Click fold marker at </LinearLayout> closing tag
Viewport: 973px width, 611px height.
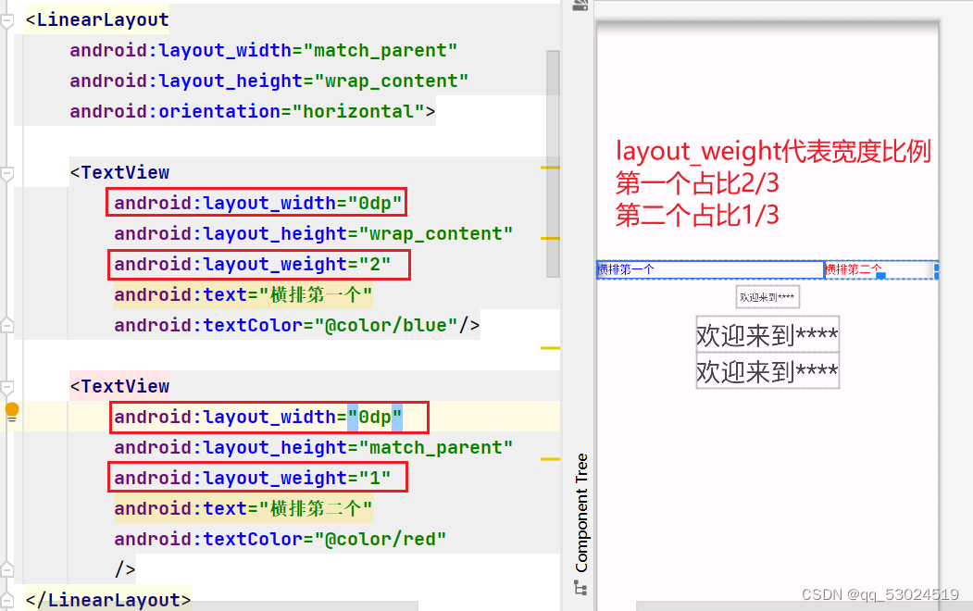tap(6, 600)
